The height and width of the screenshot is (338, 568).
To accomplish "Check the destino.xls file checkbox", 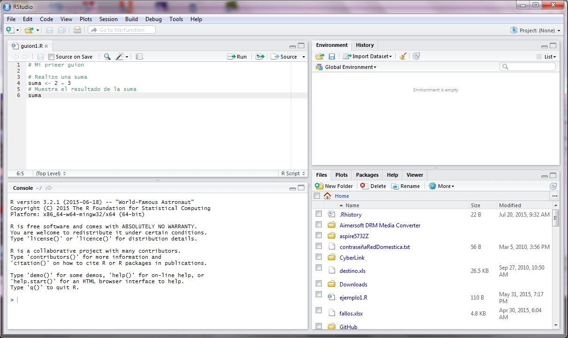I will 318,268.
